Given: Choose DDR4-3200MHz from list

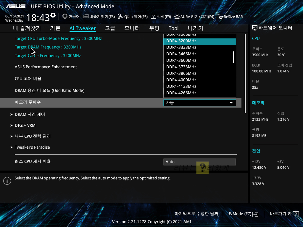Looking at the screenshot, I should tap(200, 41).
